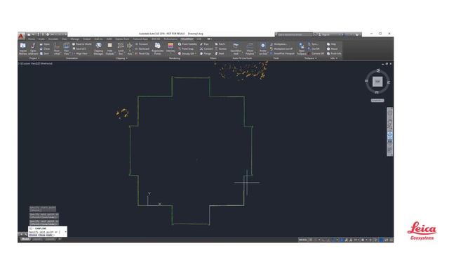
Task: Open the Clipping Manager tool
Action: click(x=98, y=48)
